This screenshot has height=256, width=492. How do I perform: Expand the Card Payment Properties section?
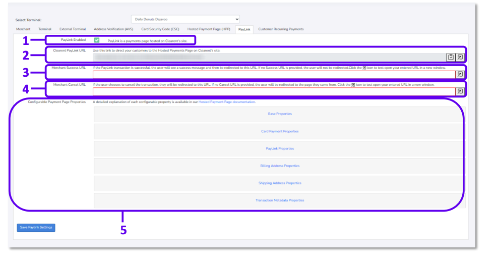click(280, 131)
